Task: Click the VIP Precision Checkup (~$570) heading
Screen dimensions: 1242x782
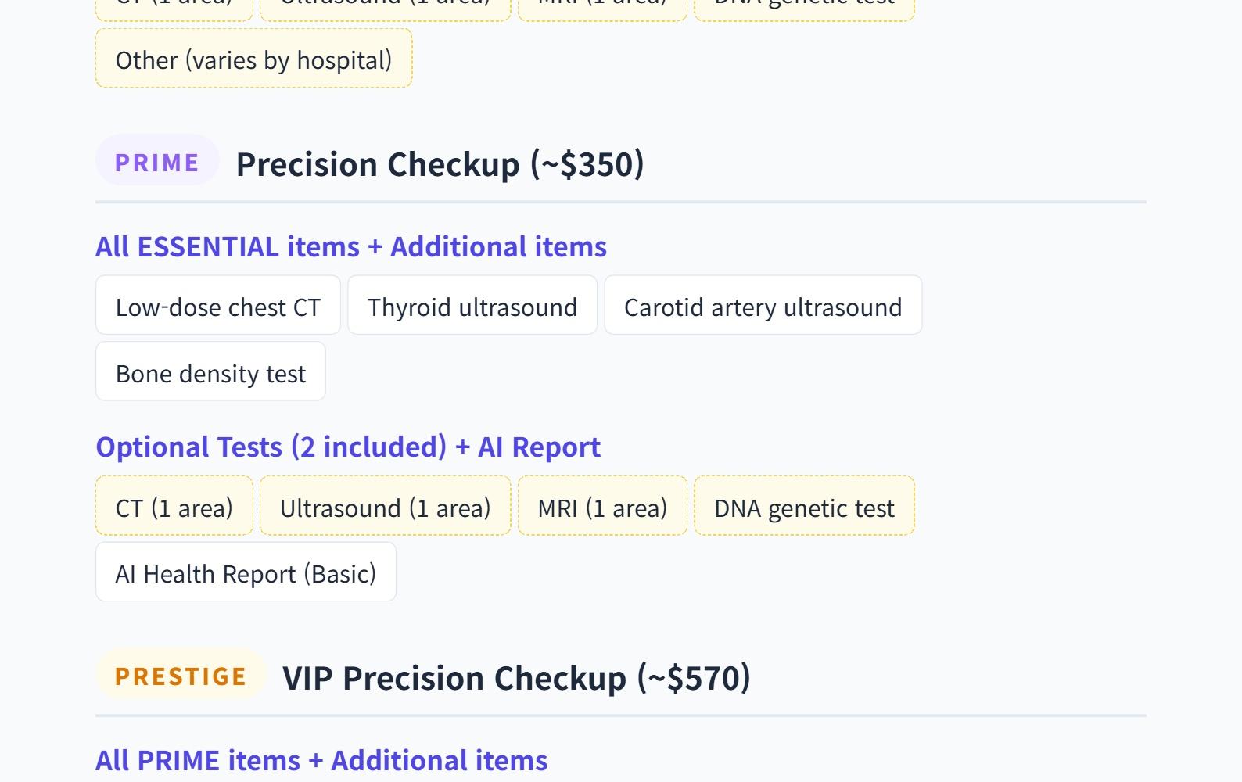Action: click(516, 677)
